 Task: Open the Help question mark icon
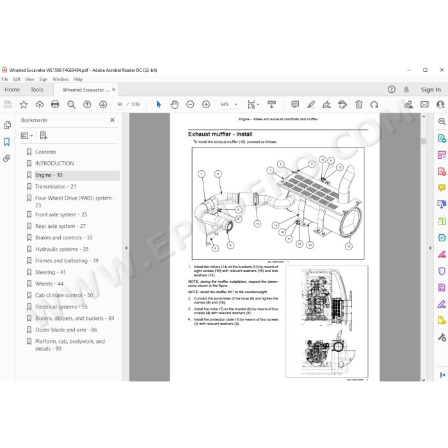click(392, 90)
